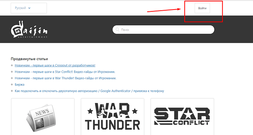This screenshot has width=253, height=135.
Task: Open the newspaper NEWS tile
Action: coord(43,117)
